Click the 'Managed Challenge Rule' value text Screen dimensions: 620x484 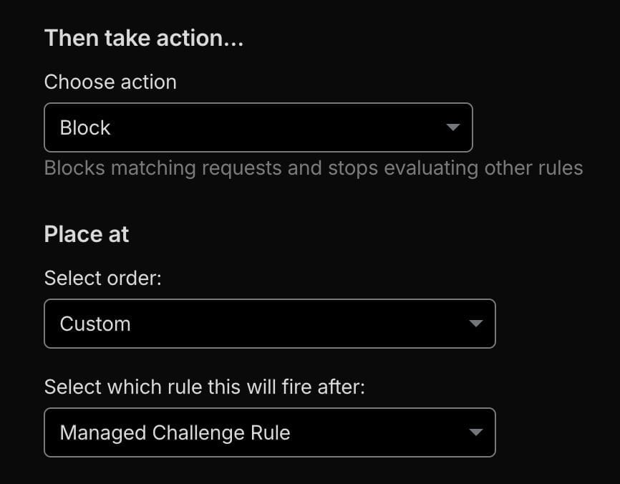[175, 432]
